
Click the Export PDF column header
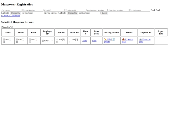pyautogui.click(x=161, y=33)
